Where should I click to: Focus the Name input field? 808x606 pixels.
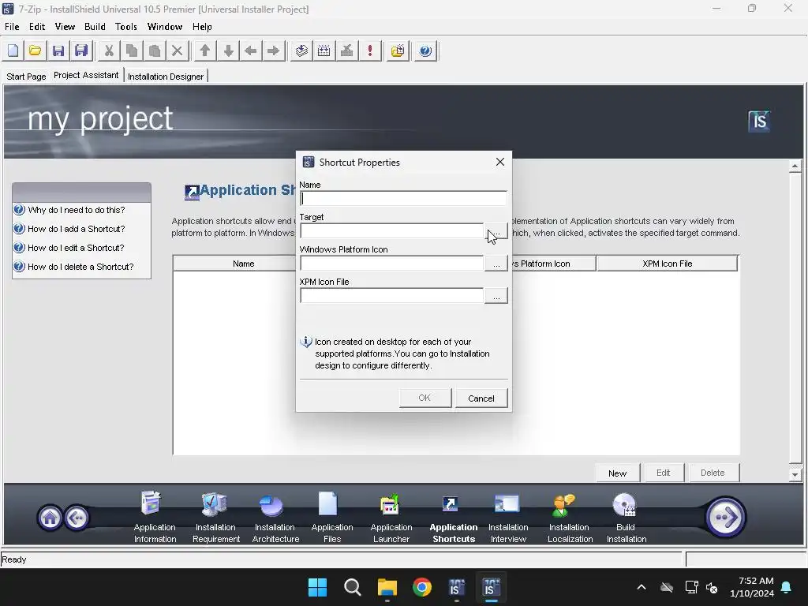tap(403, 198)
